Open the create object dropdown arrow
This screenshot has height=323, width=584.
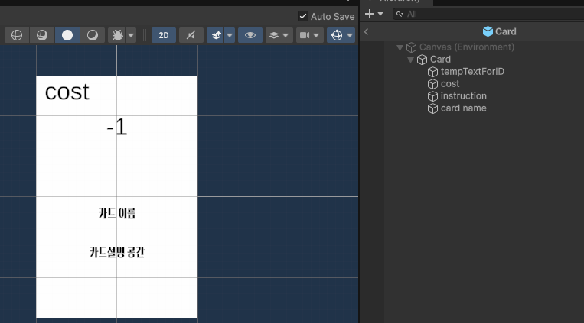click(x=380, y=14)
